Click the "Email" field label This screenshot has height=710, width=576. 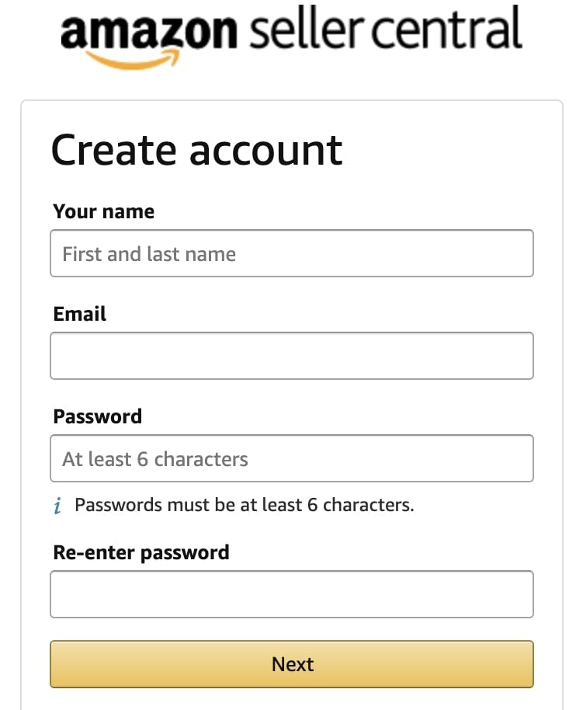[79, 314]
